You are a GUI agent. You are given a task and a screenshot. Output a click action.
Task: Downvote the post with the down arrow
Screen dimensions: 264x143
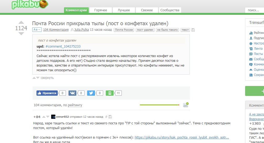click(x=21, y=34)
